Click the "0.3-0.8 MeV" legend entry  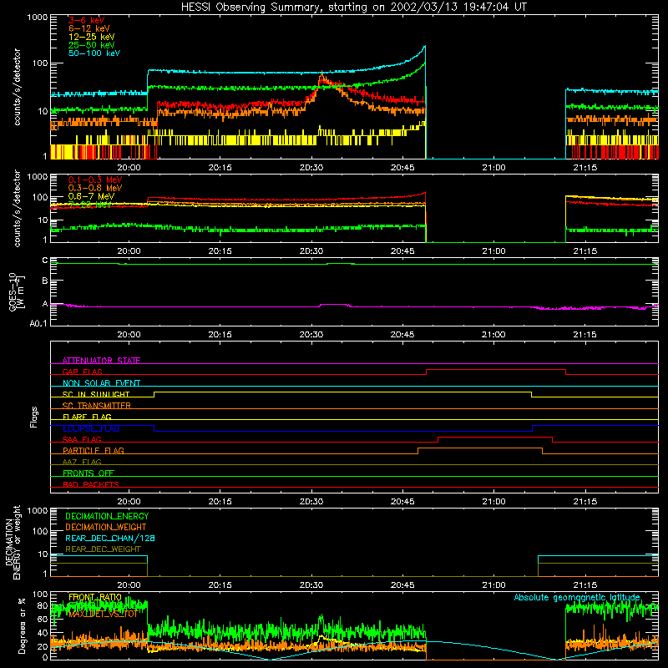[95, 188]
